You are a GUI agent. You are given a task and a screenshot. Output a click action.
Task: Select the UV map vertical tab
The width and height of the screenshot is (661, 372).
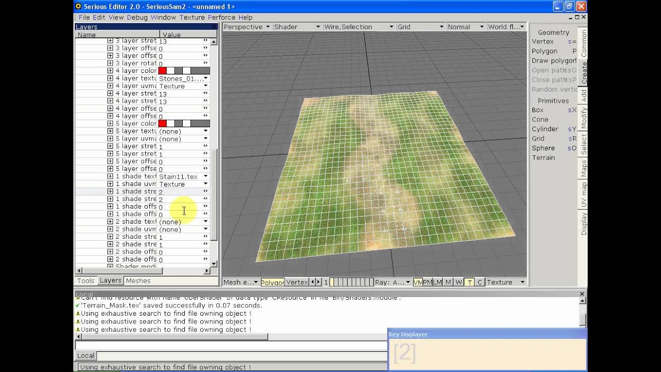point(584,195)
